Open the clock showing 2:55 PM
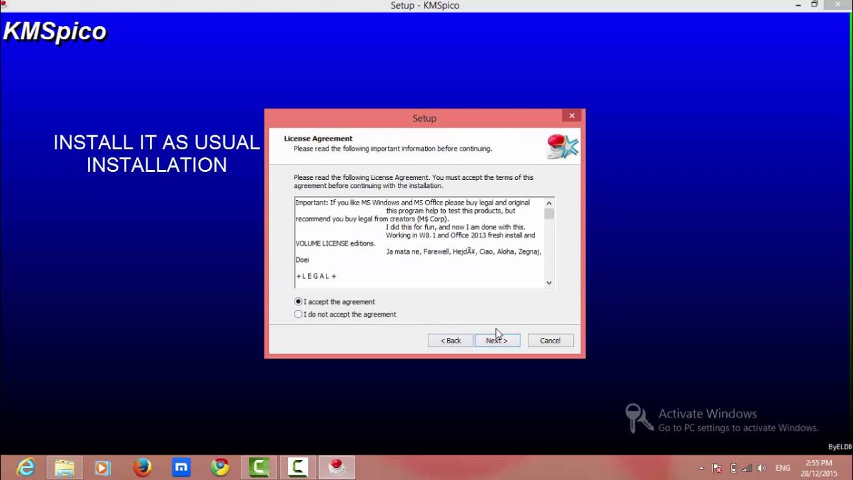The width and height of the screenshot is (853, 480). click(x=818, y=468)
